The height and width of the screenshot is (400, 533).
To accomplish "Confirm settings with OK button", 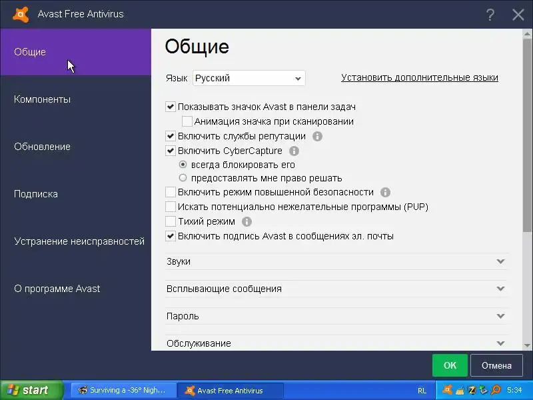I will [450, 365].
